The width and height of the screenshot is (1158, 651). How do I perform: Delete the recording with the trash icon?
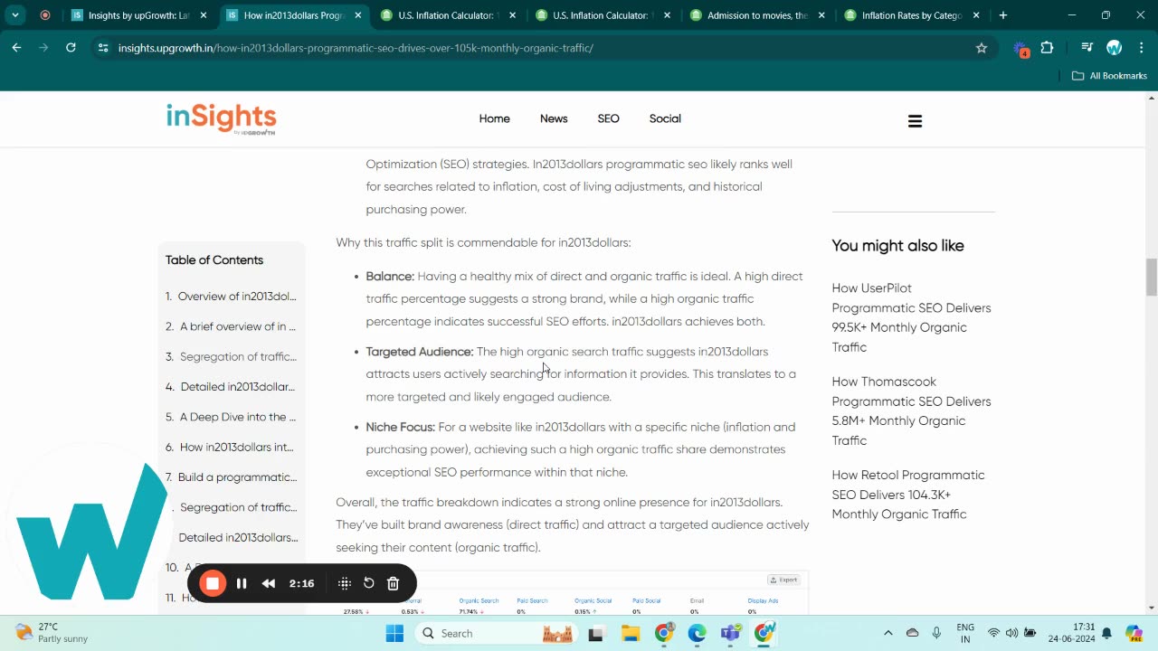tap(393, 583)
